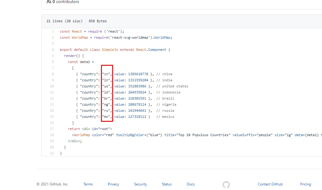
Task: Click the "mx" country code string
Action: click(x=106, y=117)
